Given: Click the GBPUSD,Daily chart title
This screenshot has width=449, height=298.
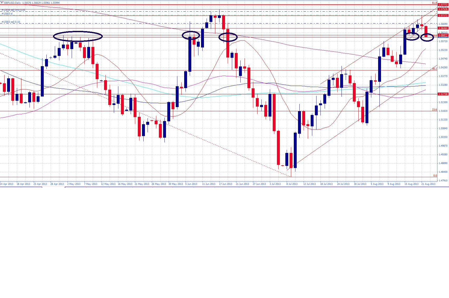Looking at the screenshot, I should click(13, 3).
